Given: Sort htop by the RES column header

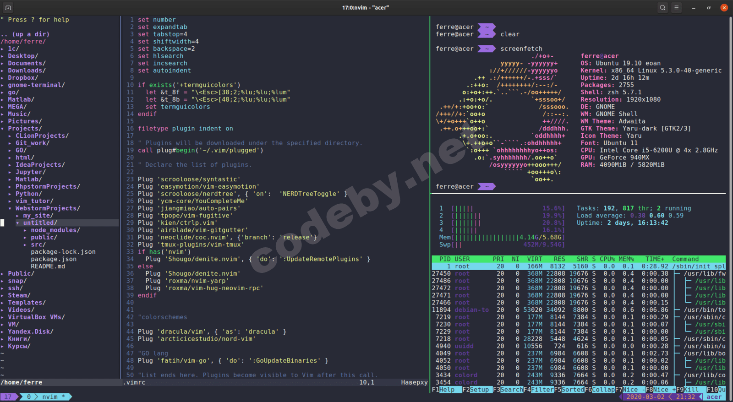Looking at the screenshot, I should point(559,259).
